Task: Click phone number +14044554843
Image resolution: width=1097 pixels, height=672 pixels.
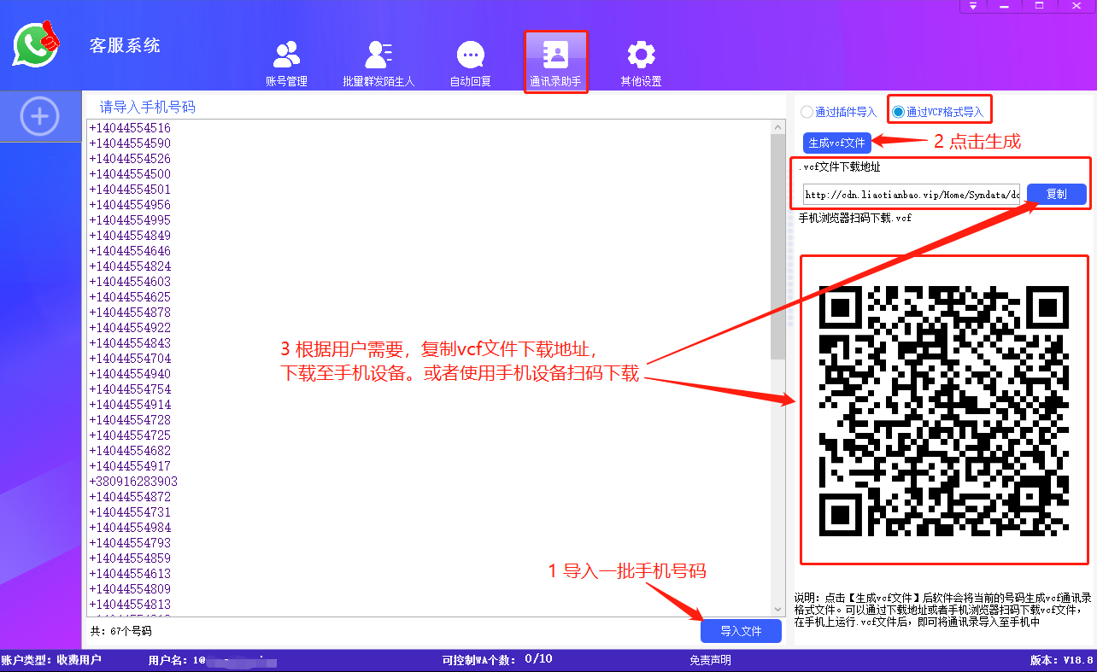Action: 130,343
